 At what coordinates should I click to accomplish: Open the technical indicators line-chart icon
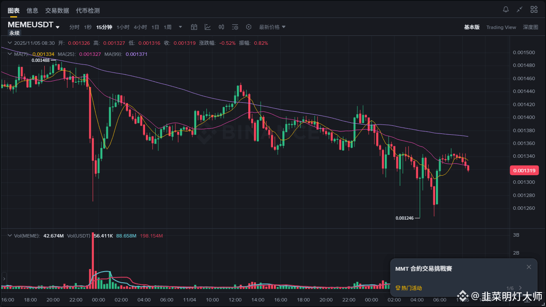pyautogui.click(x=208, y=27)
